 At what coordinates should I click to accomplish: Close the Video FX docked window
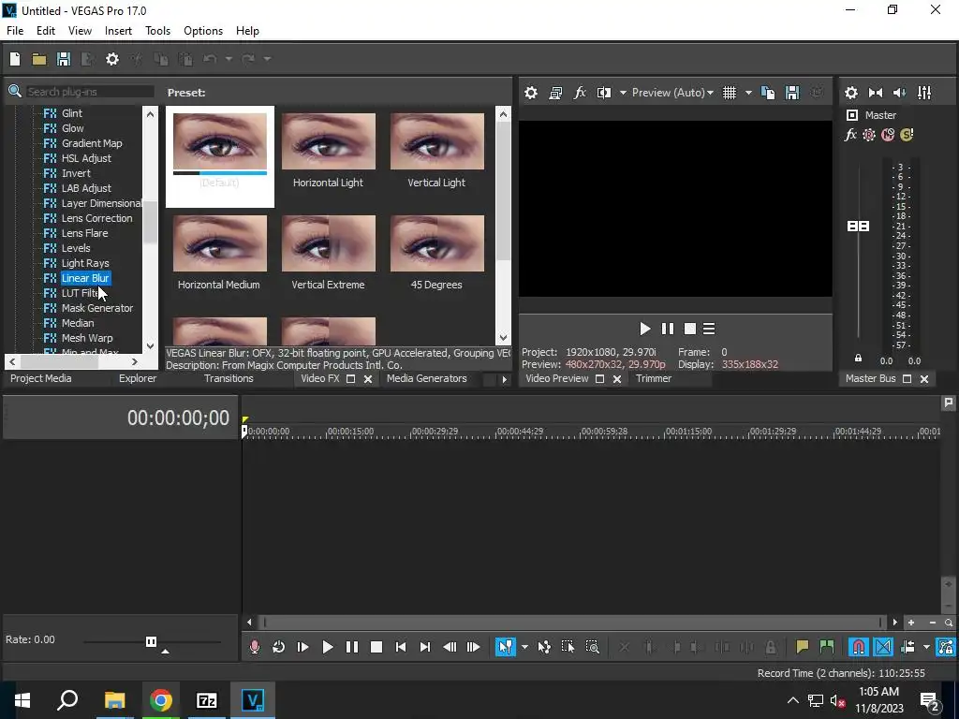[368, 379]
